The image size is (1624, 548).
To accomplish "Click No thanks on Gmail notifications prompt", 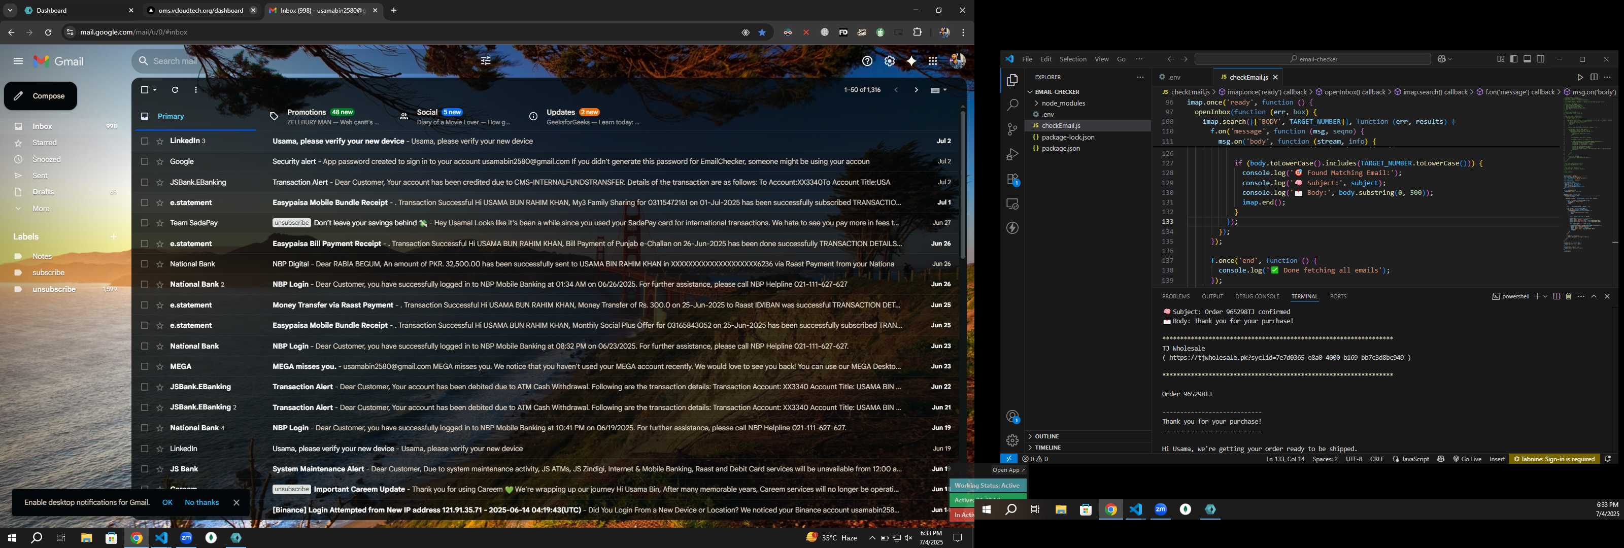I will tap(202, 503).
